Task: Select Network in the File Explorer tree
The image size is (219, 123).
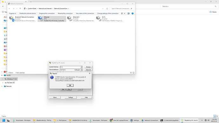Action: [9, 86]
